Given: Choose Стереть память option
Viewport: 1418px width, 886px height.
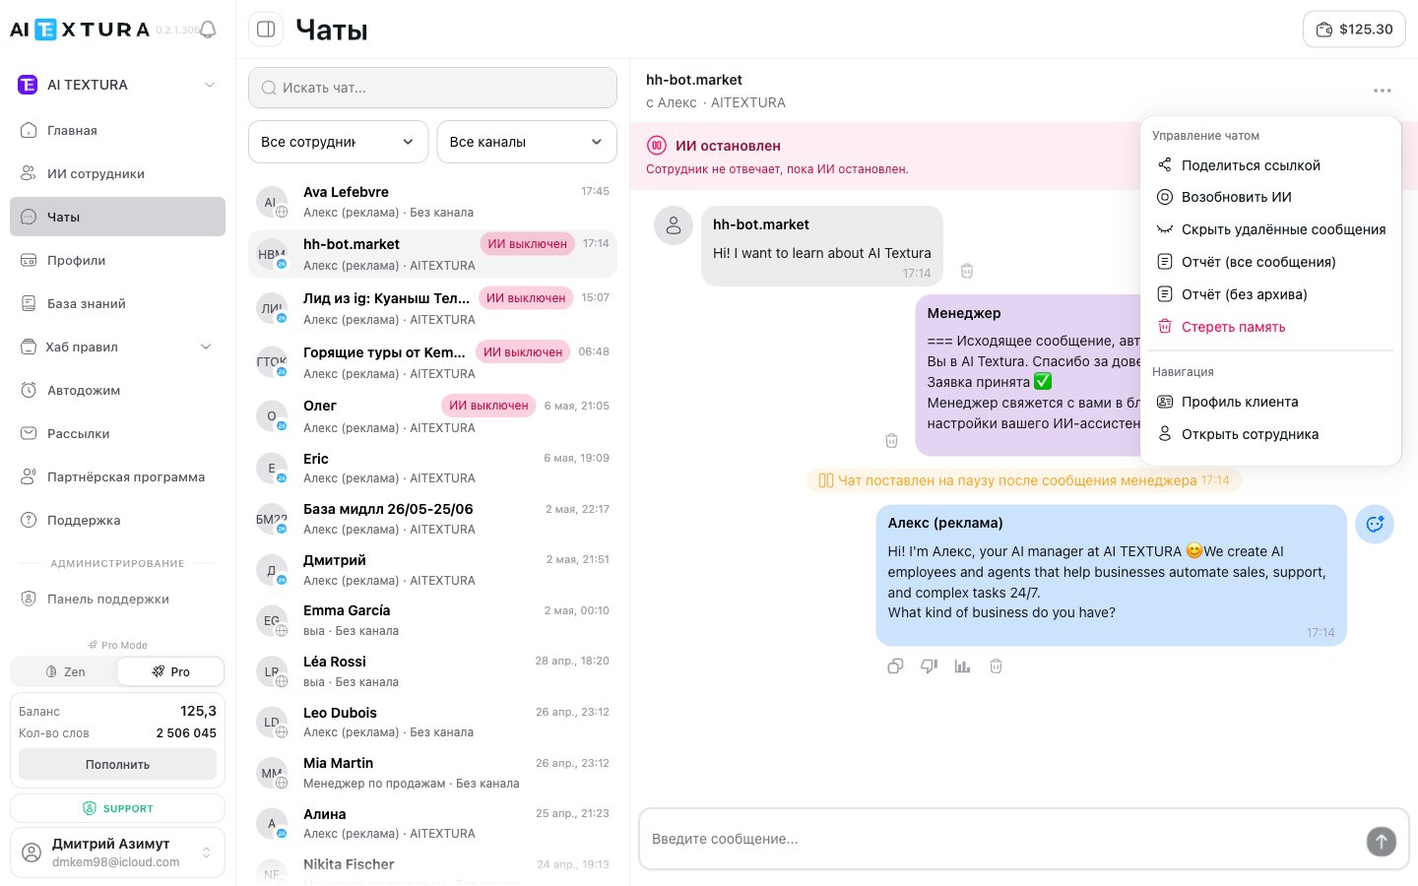Looking at the screenshot, I should (1270, 327).
